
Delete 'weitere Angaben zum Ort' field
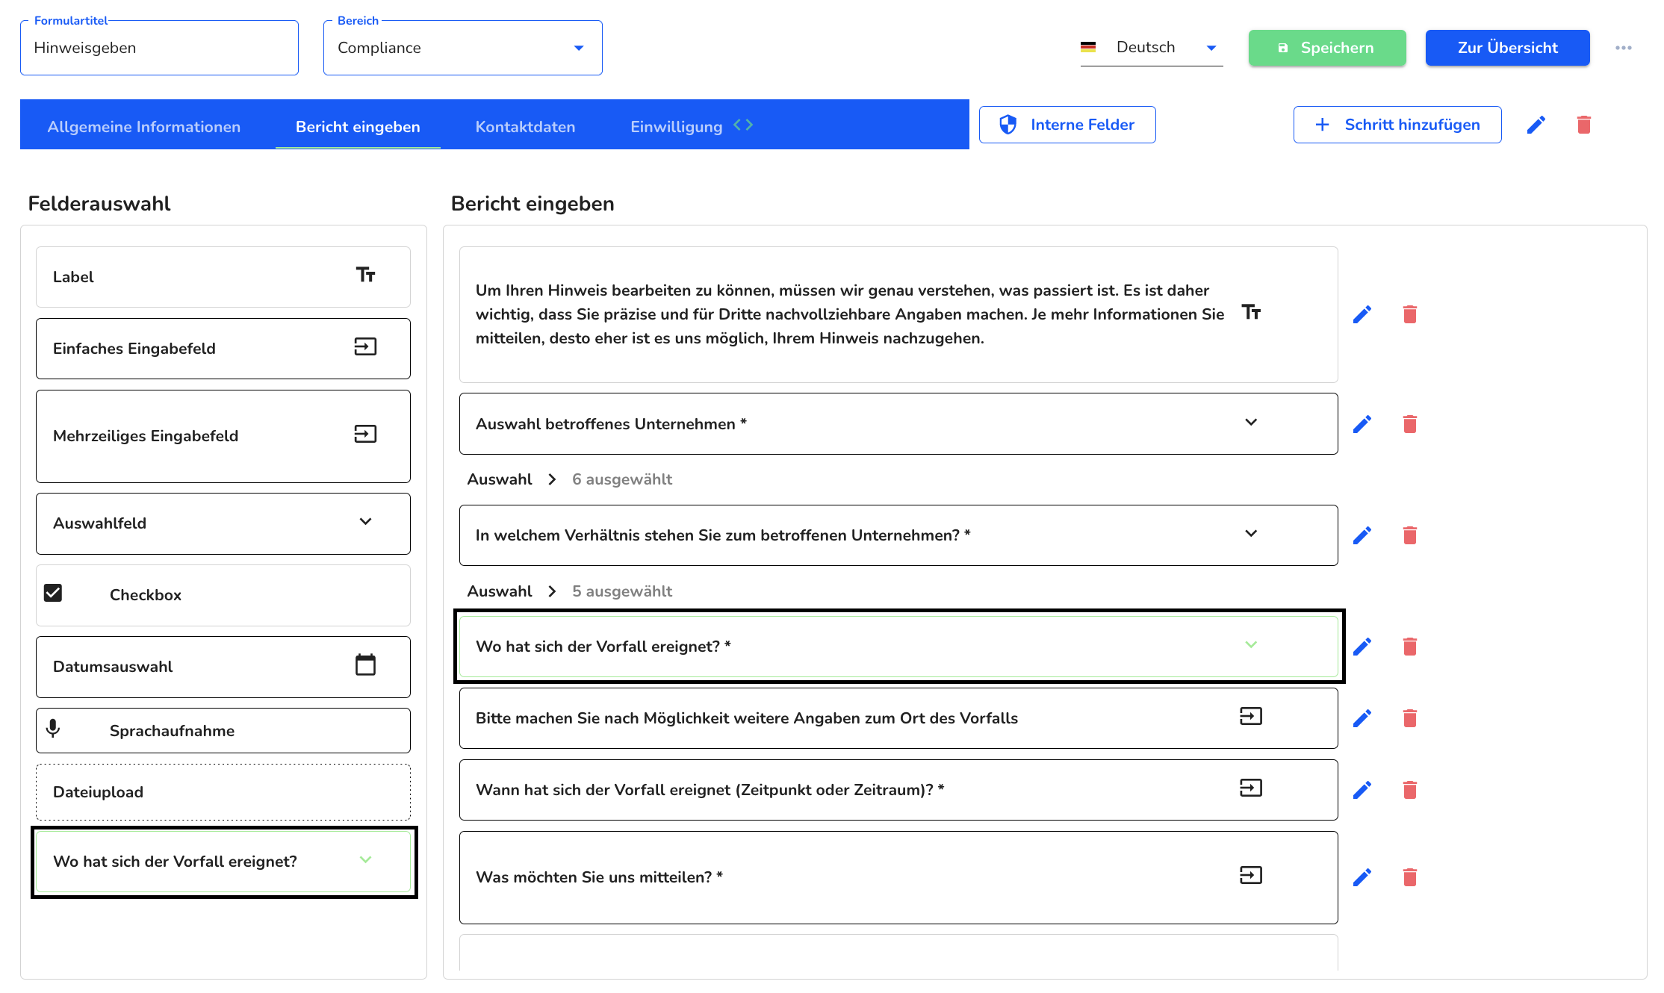point(1409,718)
